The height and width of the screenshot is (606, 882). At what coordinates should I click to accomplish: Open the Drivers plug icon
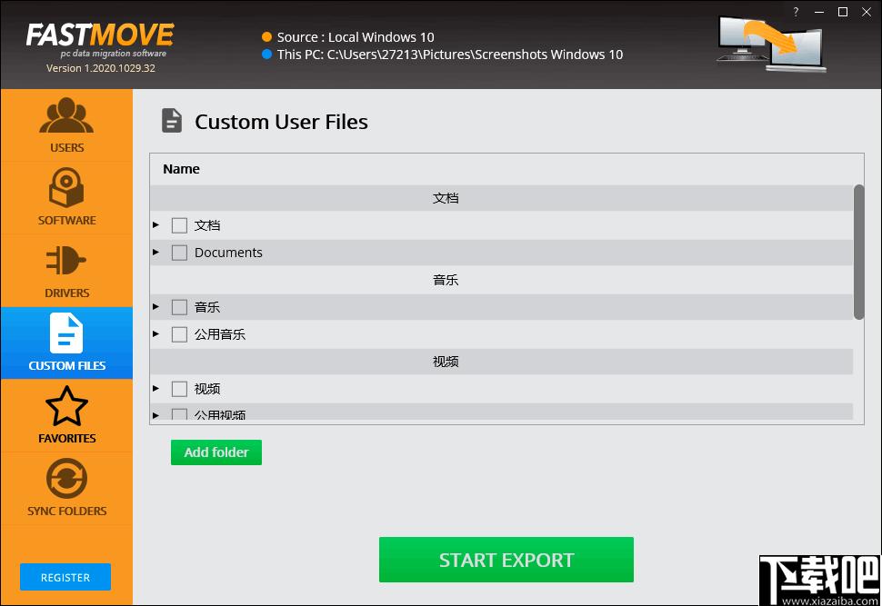pyautogui.click(x=66, y=260)
